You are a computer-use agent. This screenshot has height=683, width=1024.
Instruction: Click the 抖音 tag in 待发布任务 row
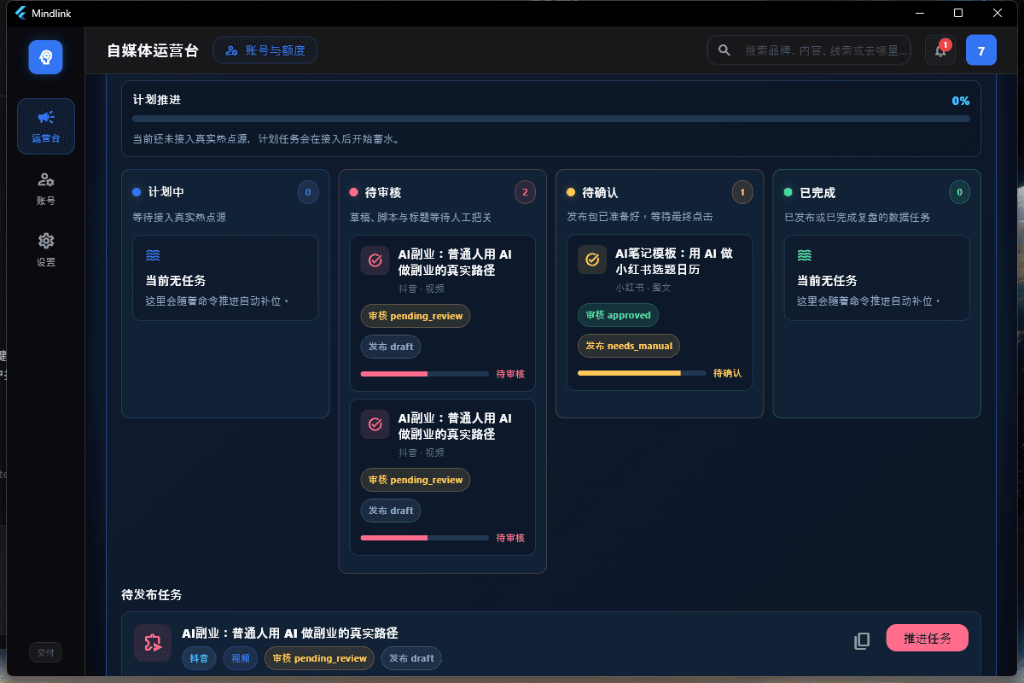[199, 658]
